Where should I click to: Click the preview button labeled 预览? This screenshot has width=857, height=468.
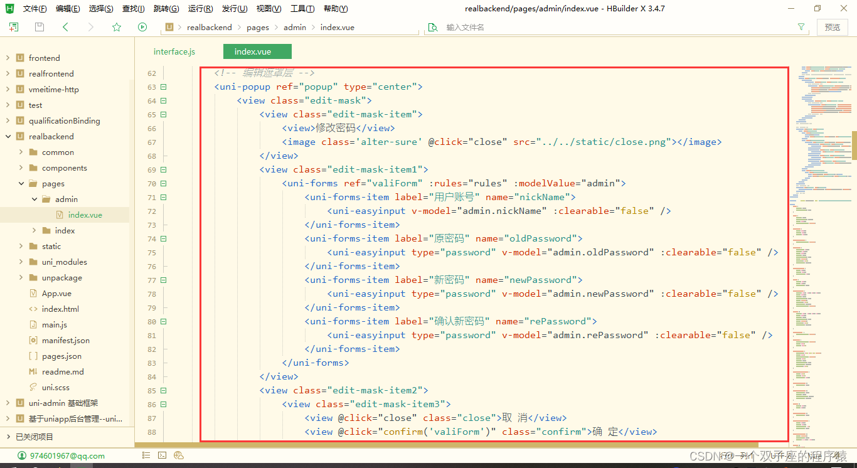(x=833, y=27)
